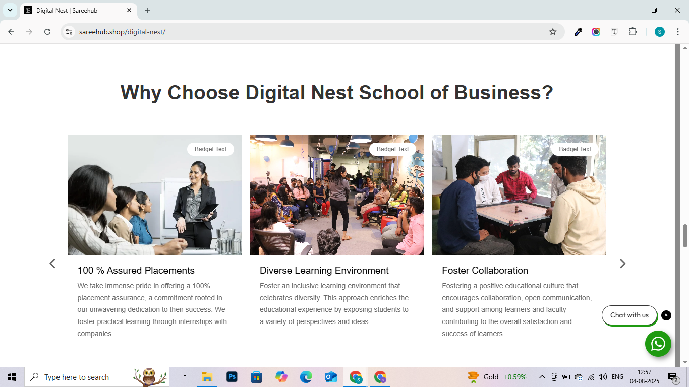The height and width of the screenshot is (387, 689).
Task: Click the Chat with us button
Action: coord(629,315)
